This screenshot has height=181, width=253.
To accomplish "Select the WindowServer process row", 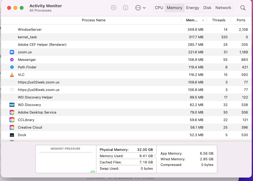I will pyautogui.click(x=126, y=29).
